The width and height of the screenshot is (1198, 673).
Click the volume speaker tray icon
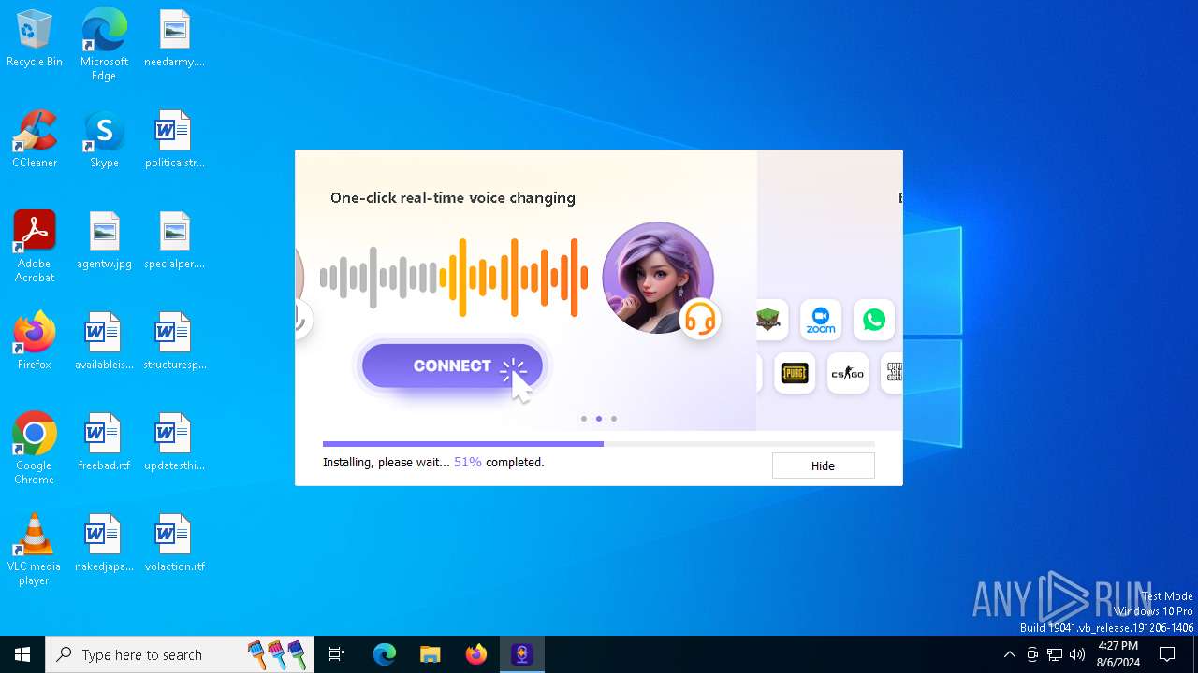pos(1077,654)
